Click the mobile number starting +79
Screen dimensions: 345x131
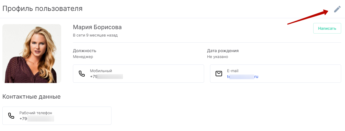[x=106, y=77]
